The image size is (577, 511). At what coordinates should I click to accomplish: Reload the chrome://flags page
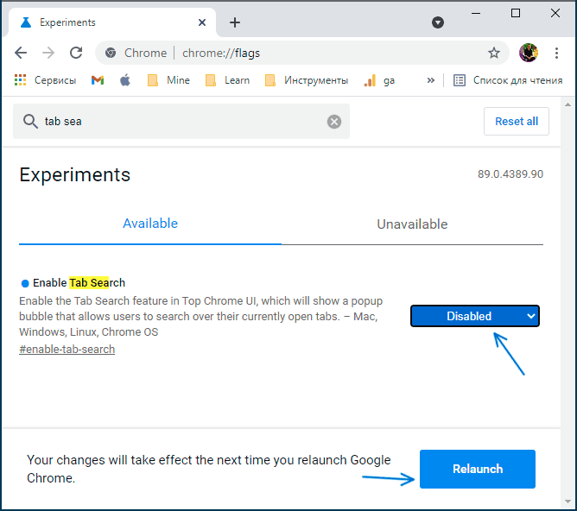pos(76,53)
